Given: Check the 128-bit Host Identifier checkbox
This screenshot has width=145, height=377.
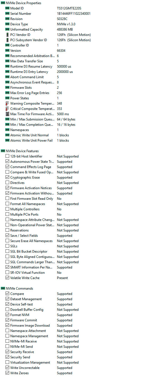Looking at the screenshot, I should 7,156.
